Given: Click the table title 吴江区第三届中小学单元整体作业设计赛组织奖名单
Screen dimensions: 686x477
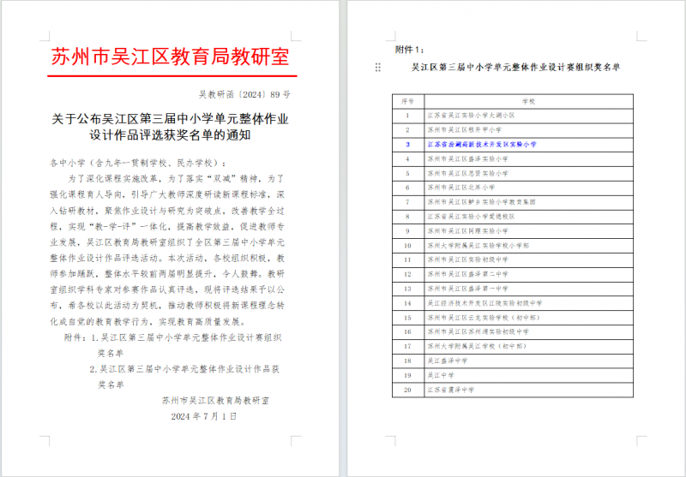Looking at the screenshot, I should 516,68.
